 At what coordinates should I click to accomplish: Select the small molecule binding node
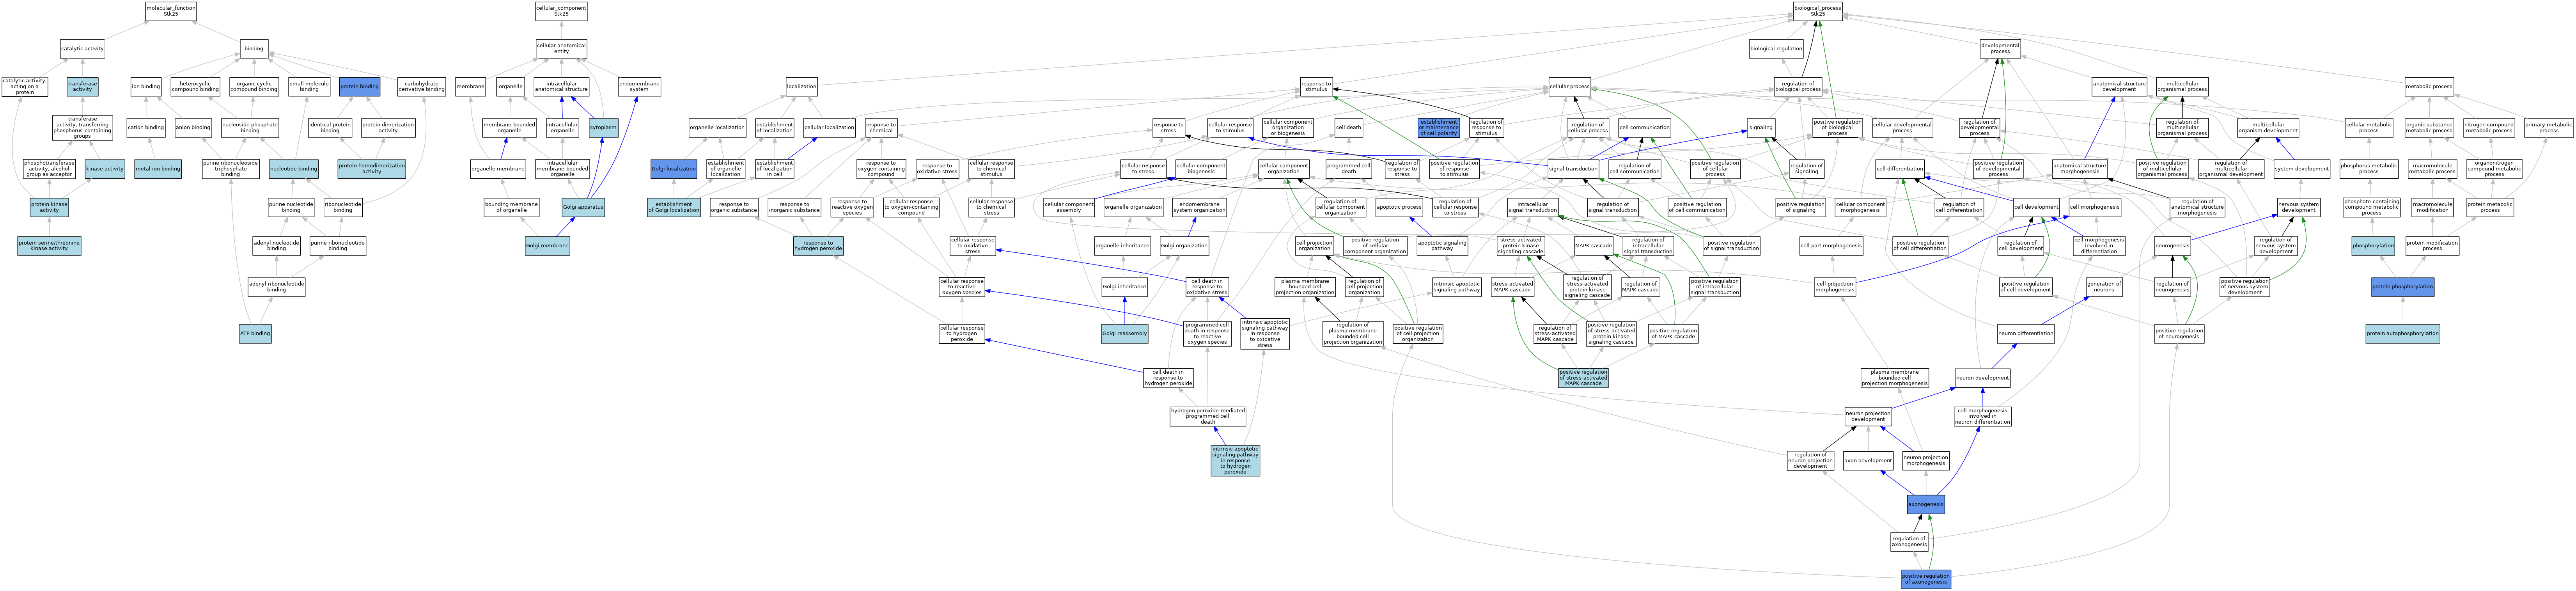coord(309,87)
